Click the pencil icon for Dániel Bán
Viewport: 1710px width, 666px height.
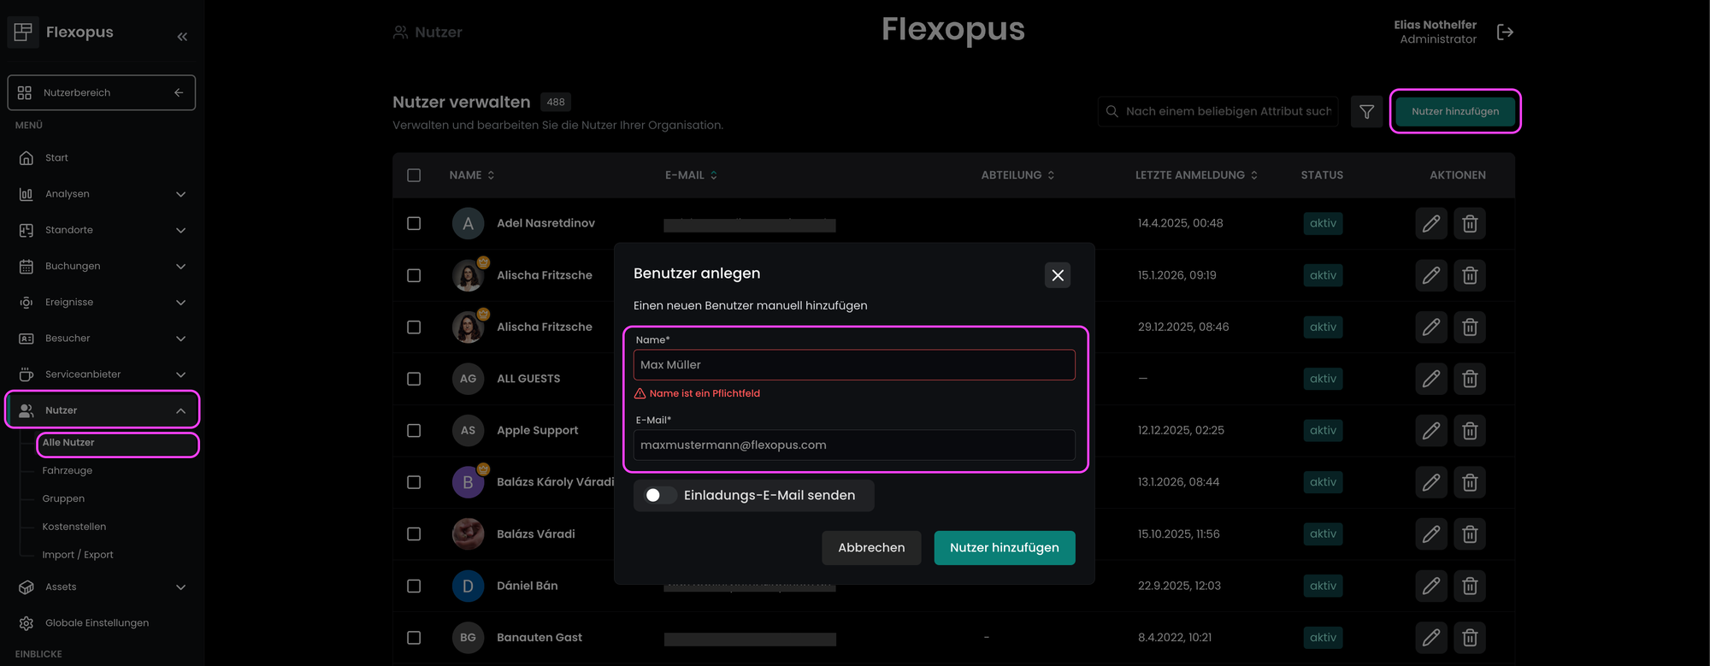[x=1430, y=586]
